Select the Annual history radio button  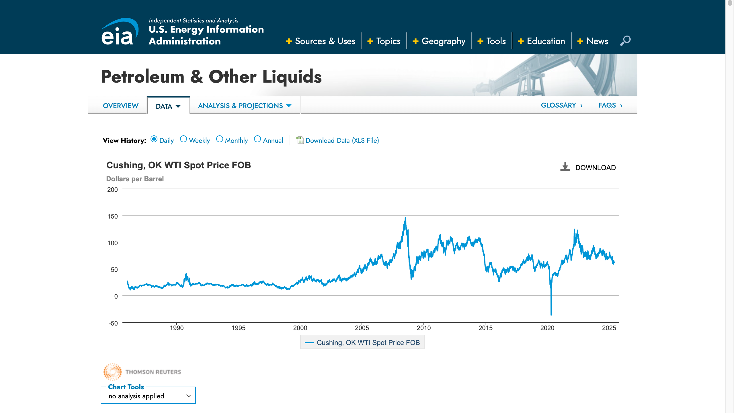tap(257, 139)
